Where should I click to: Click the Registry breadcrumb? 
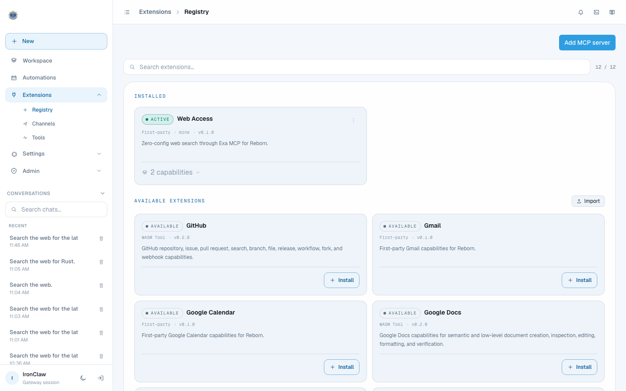196,12
